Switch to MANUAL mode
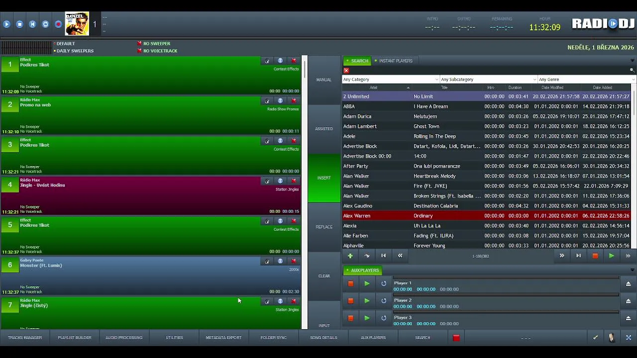This screenshot has height=358, width=637. (324, 80)
